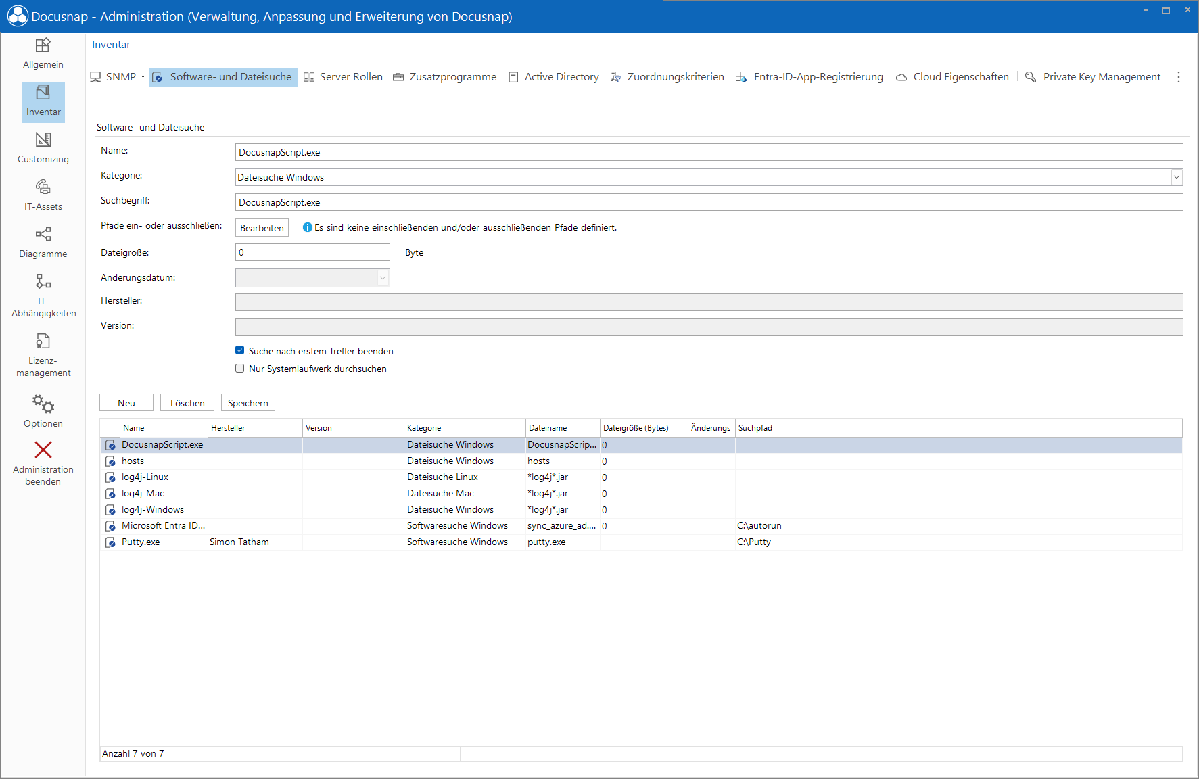Click the Suchbegriff input field
The image size is (1199, 779).
(709, 202)
